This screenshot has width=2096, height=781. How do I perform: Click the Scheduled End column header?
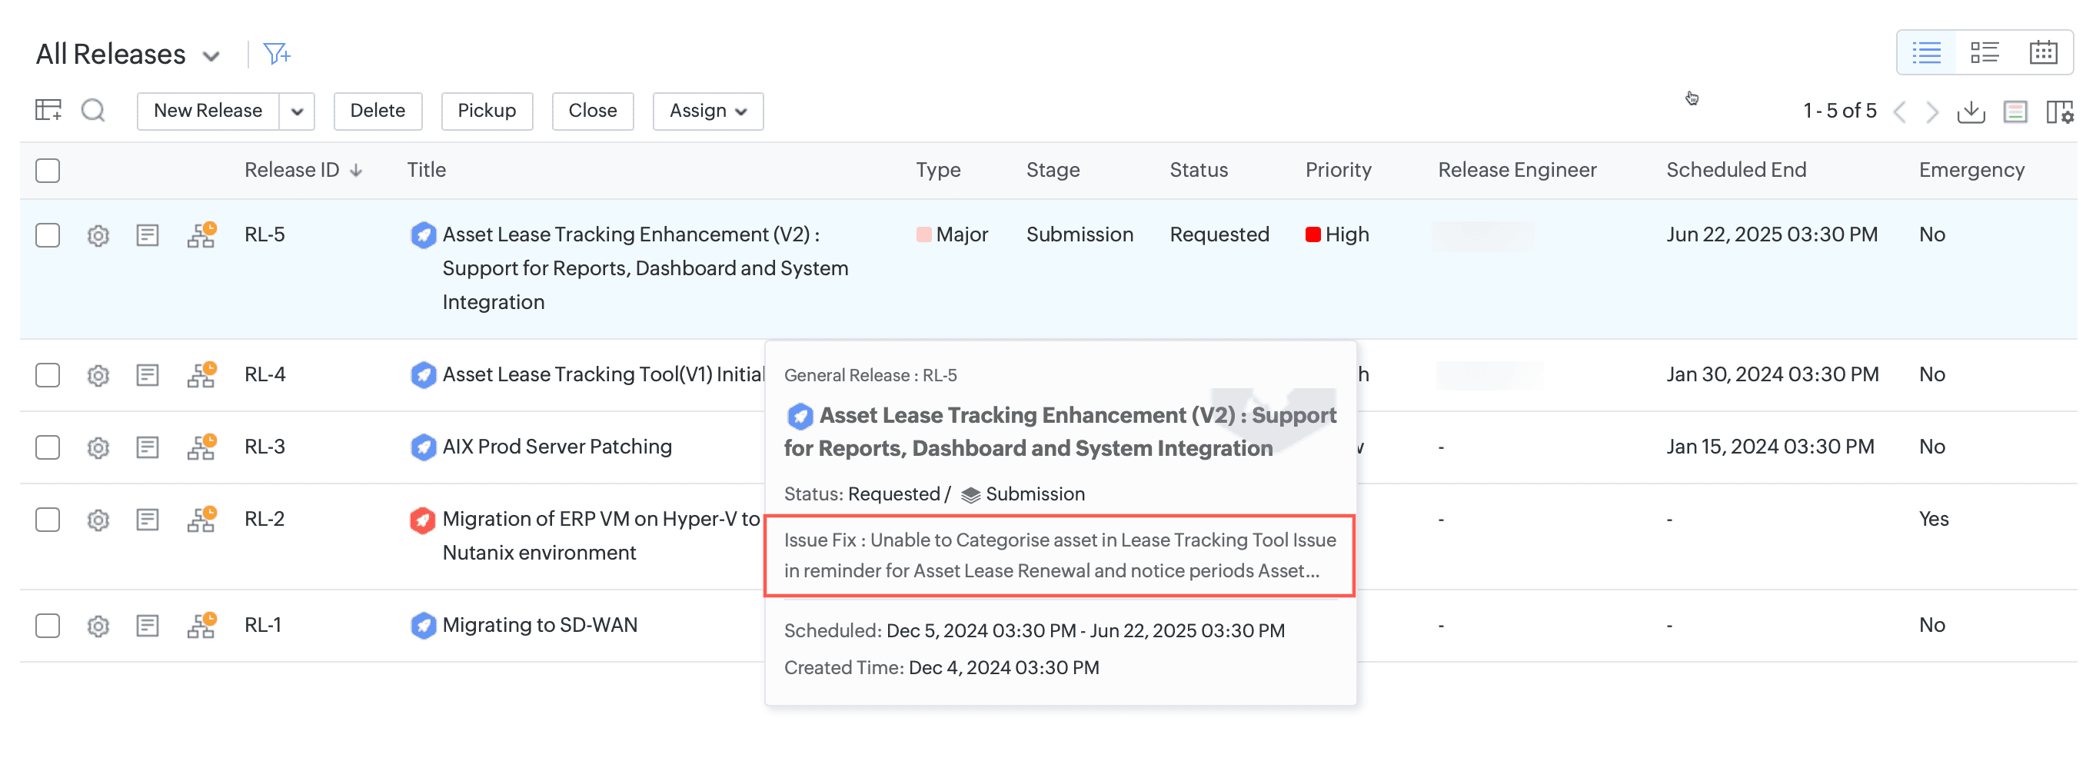1735,170
